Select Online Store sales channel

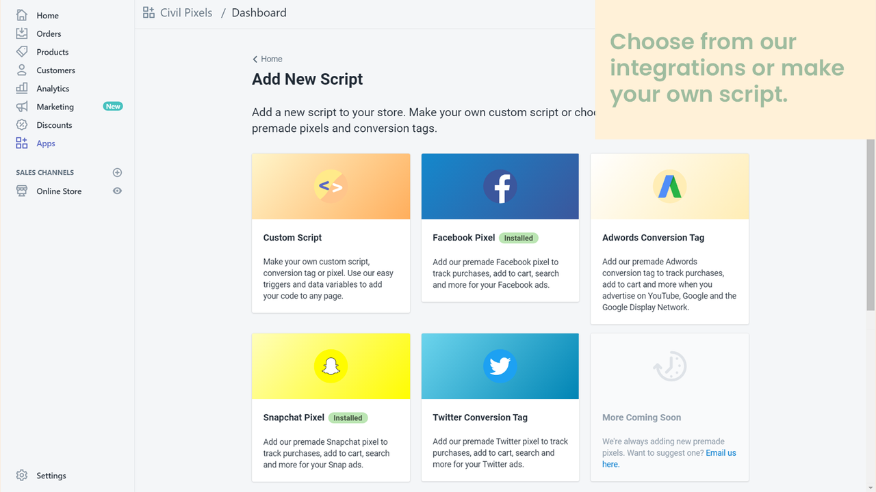click(x=59, y=191)
